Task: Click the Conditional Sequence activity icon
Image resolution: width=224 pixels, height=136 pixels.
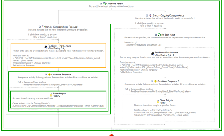Action: [x=49, y=74]
